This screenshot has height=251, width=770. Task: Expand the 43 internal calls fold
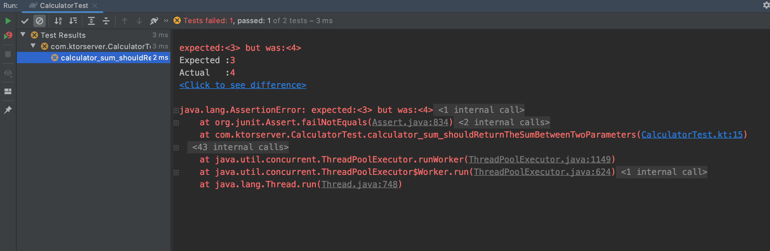point(176,148)
